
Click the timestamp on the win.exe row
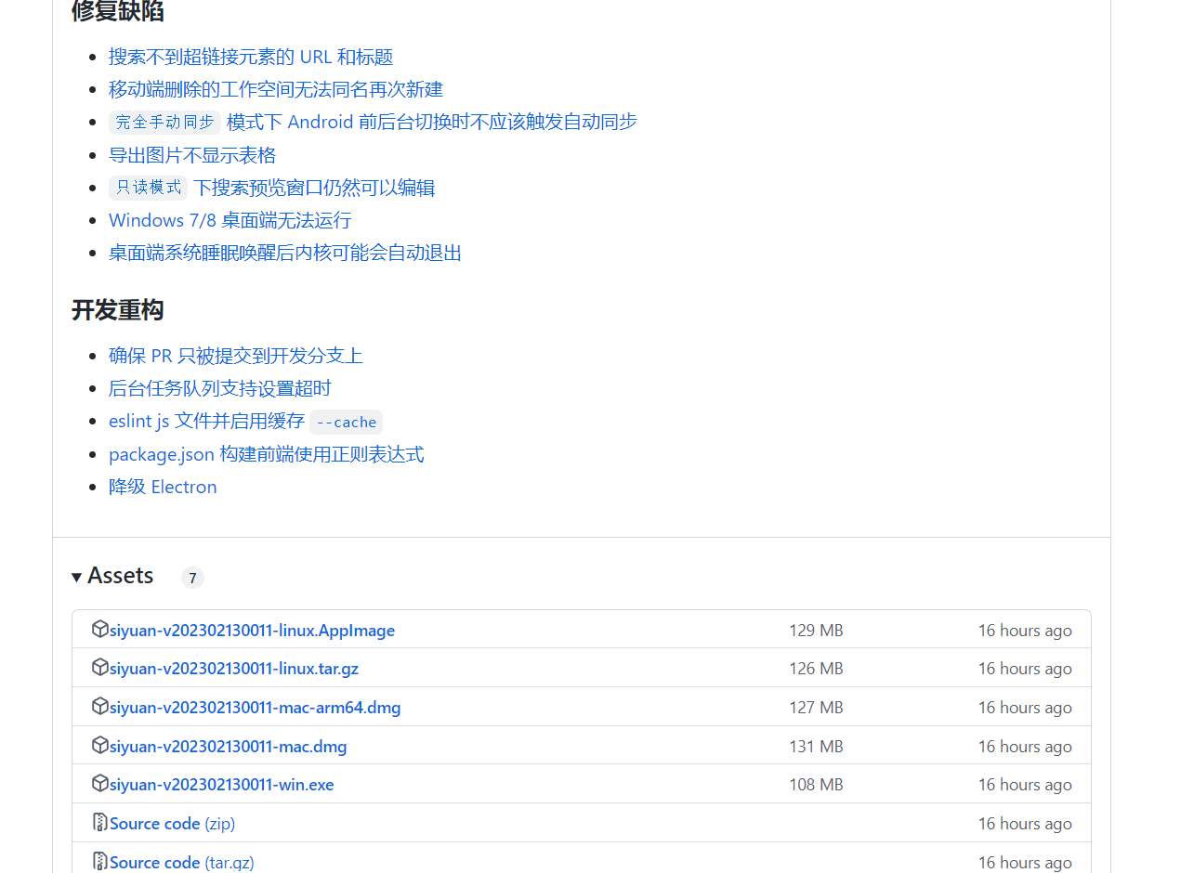click(1025, 785)
